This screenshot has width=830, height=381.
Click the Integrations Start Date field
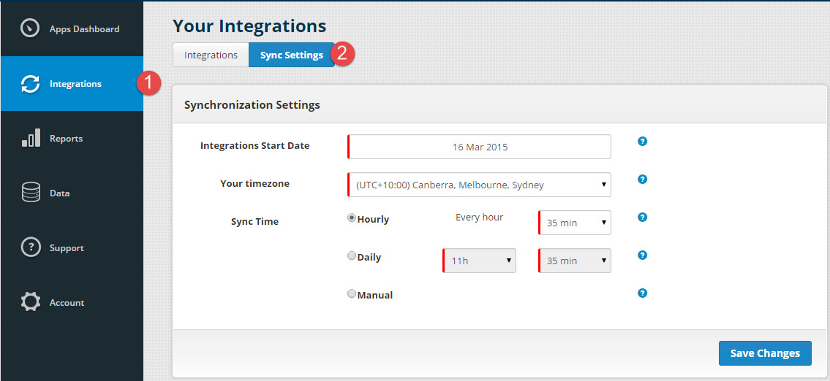[479, 147]
